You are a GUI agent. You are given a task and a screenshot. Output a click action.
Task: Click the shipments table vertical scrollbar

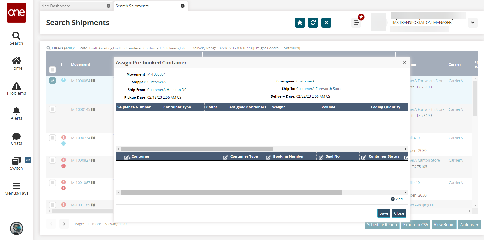pos(475,99)
